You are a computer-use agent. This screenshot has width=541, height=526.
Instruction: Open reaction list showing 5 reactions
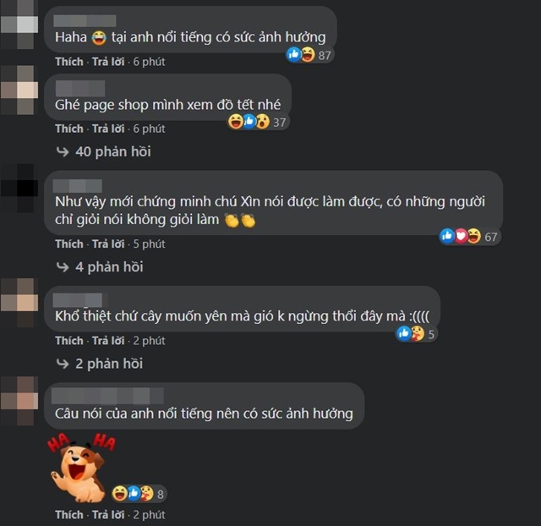click(x=417, y=334)
